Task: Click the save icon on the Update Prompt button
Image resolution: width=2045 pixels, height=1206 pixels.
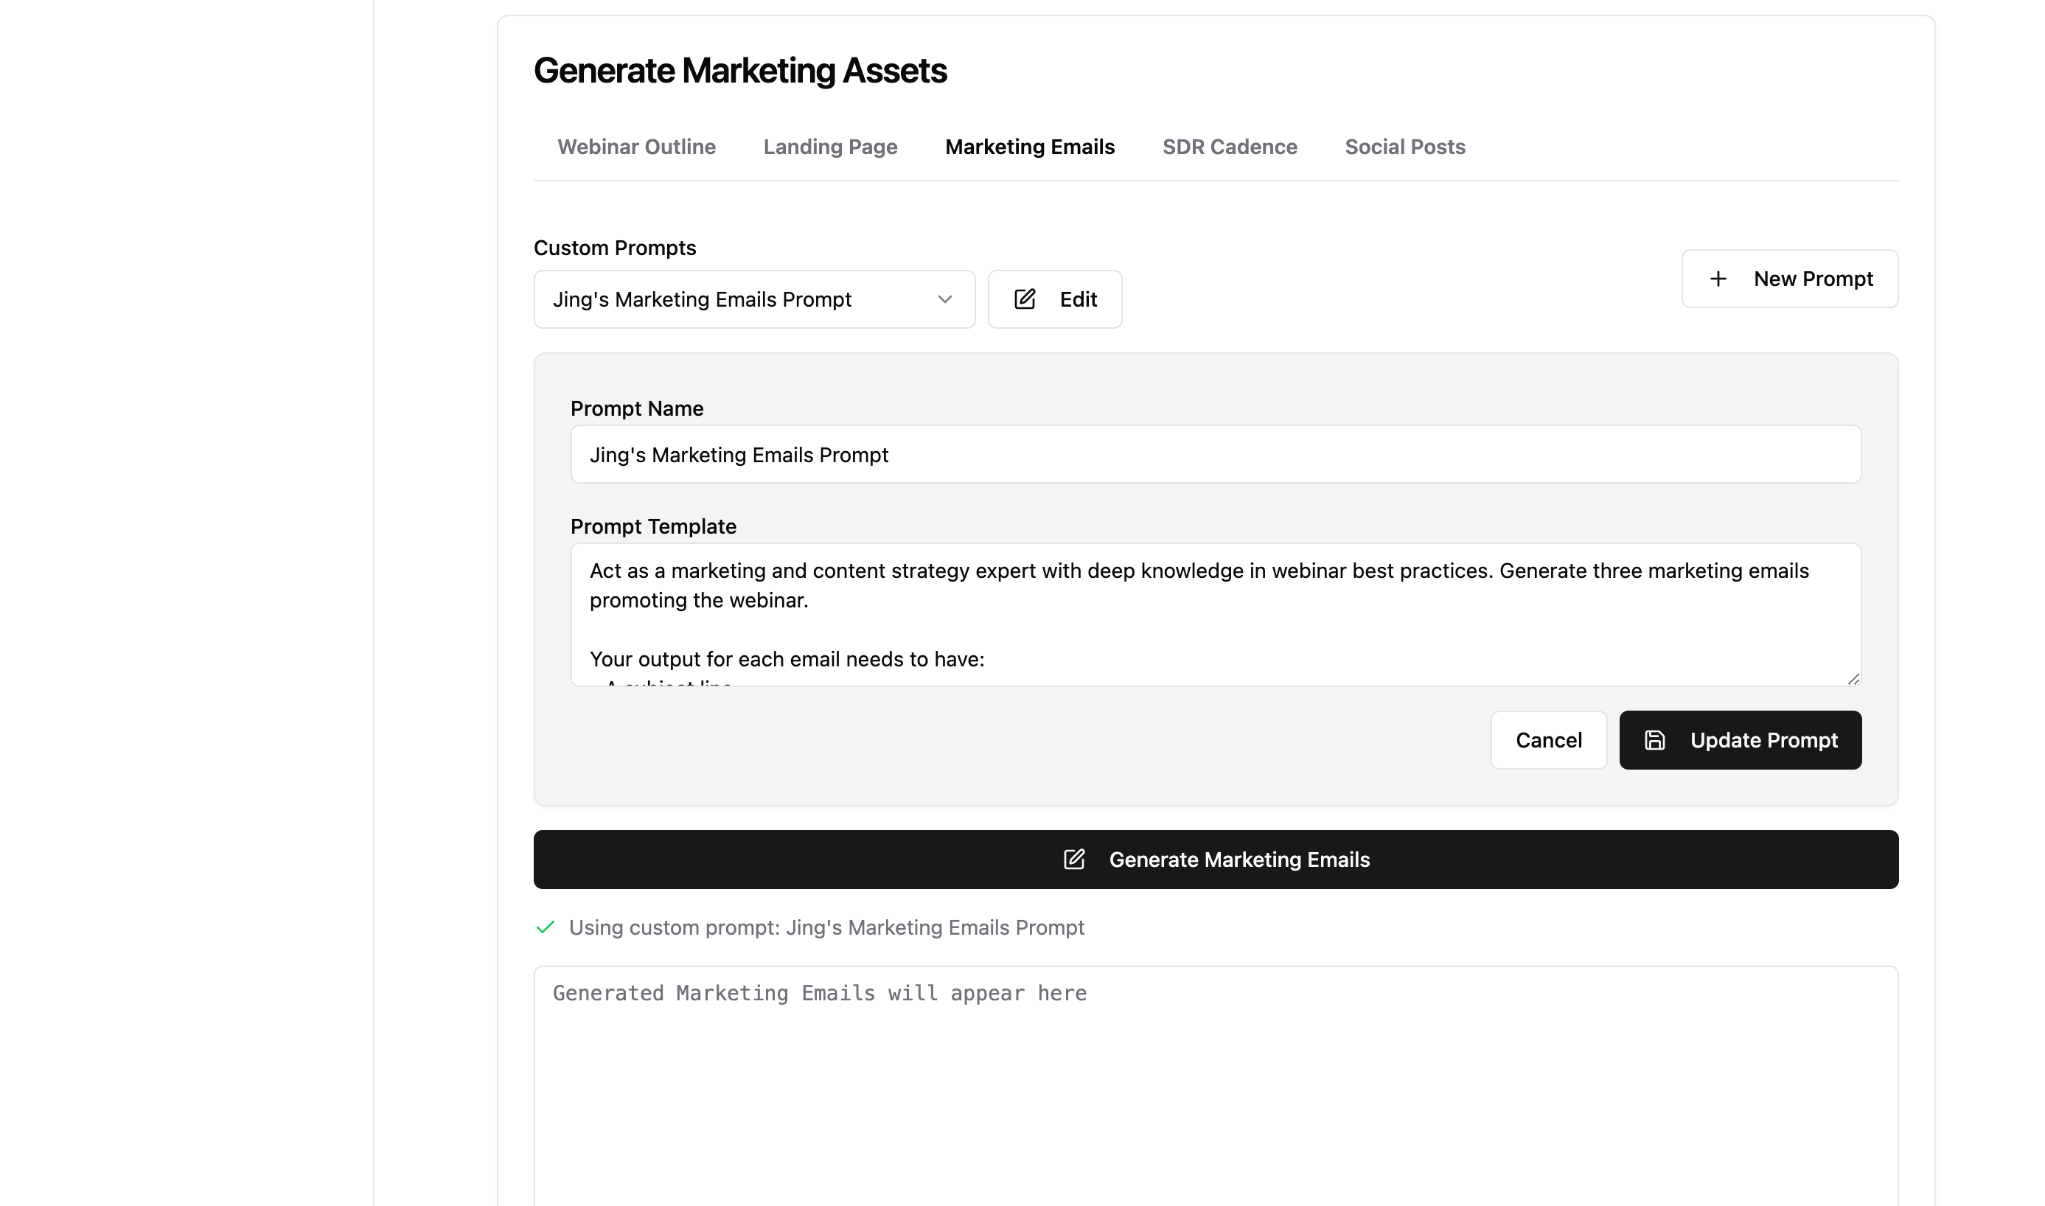Action: click(x=1655, y=740)
